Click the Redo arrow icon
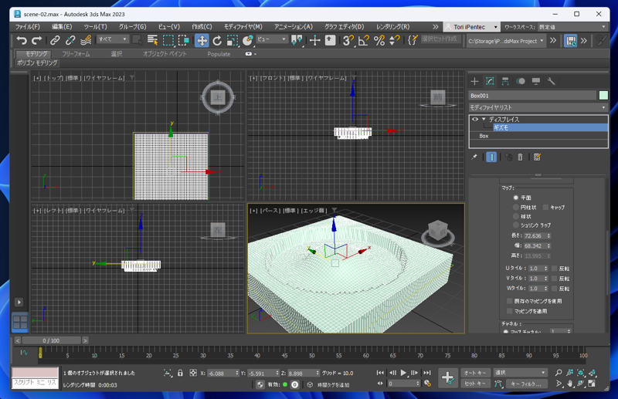 coord(36,40)
